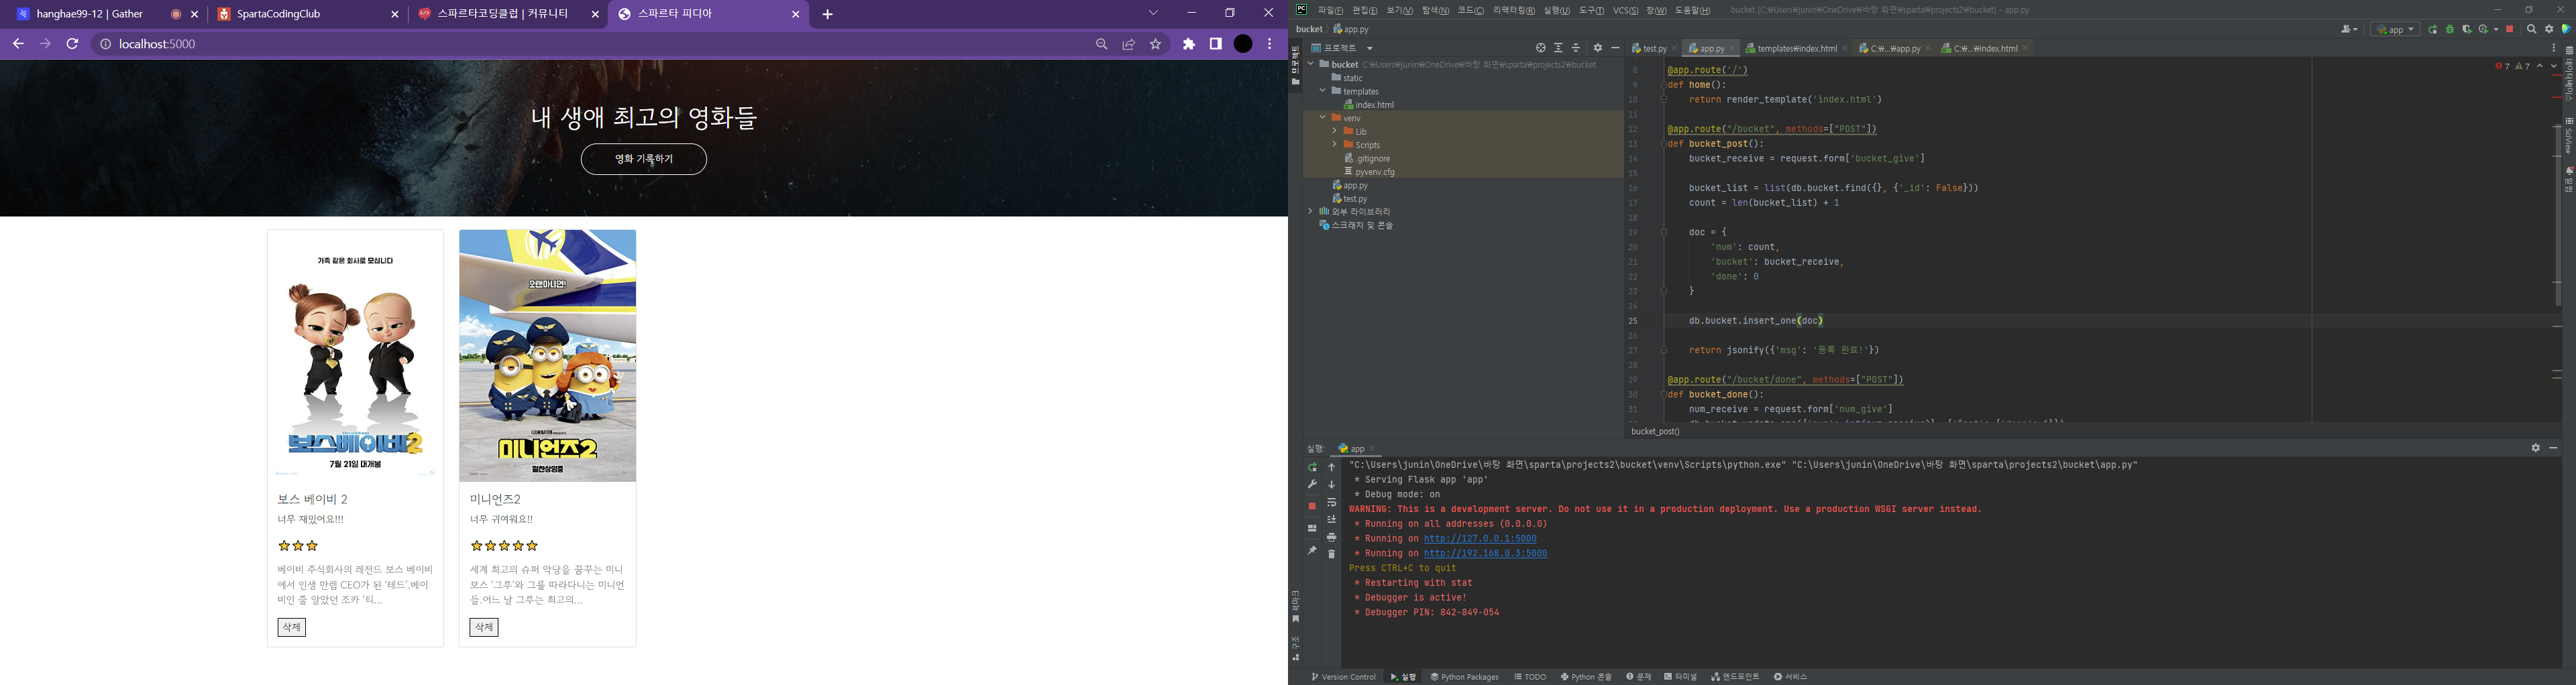Open PyCharm IDE settings gear in top toolbar
The height and width of the screenshot is (685, 2576).
point(2549,30)
